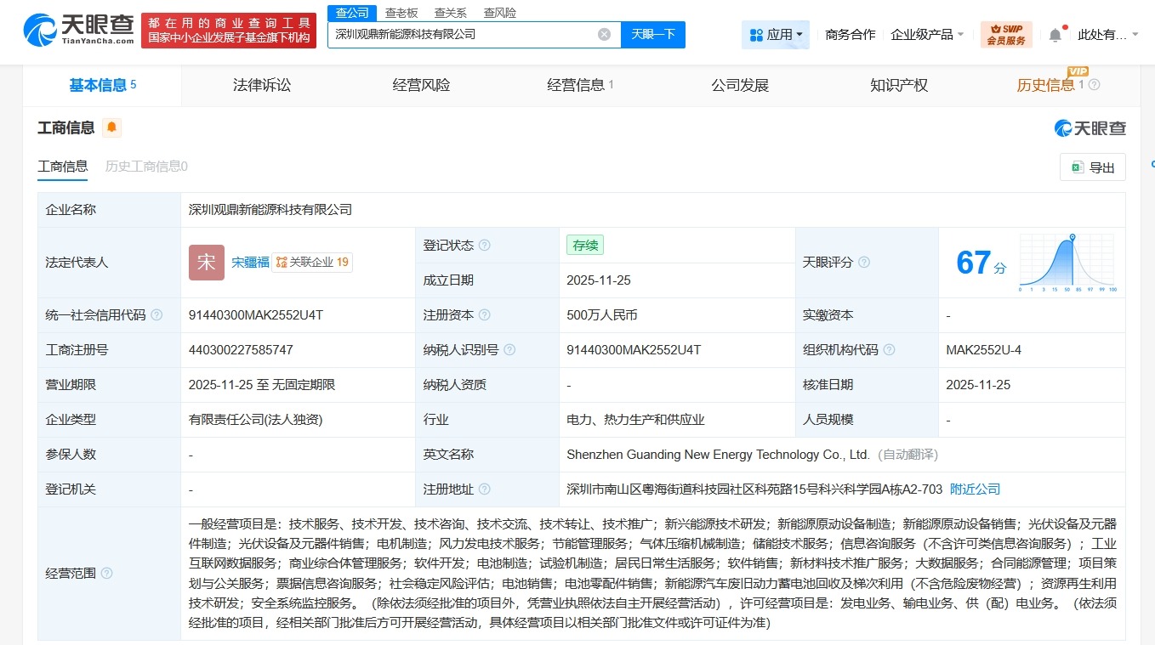Click the orange alert bell beside 工商信息
Screen dimensions: 1155x645
(111, 127)
